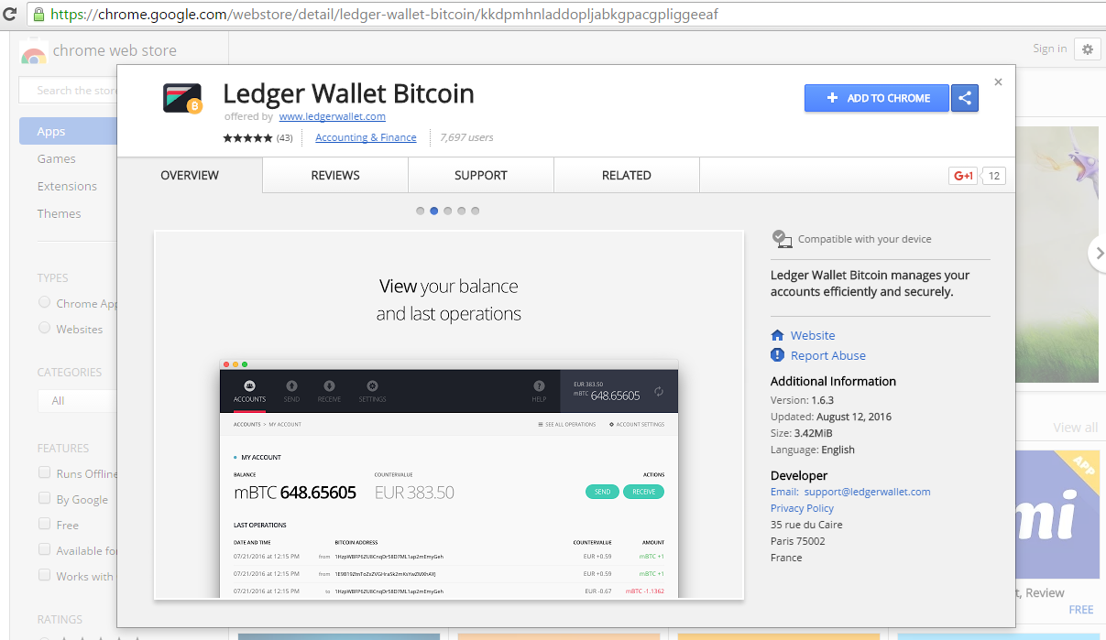The image size is (1106, 640).
Task: Enable the Free checkbox
Action: click(x=44, y=524)
